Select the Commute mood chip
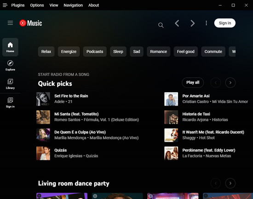The height and width of the screenshot is (199, 253). point(213,51)
